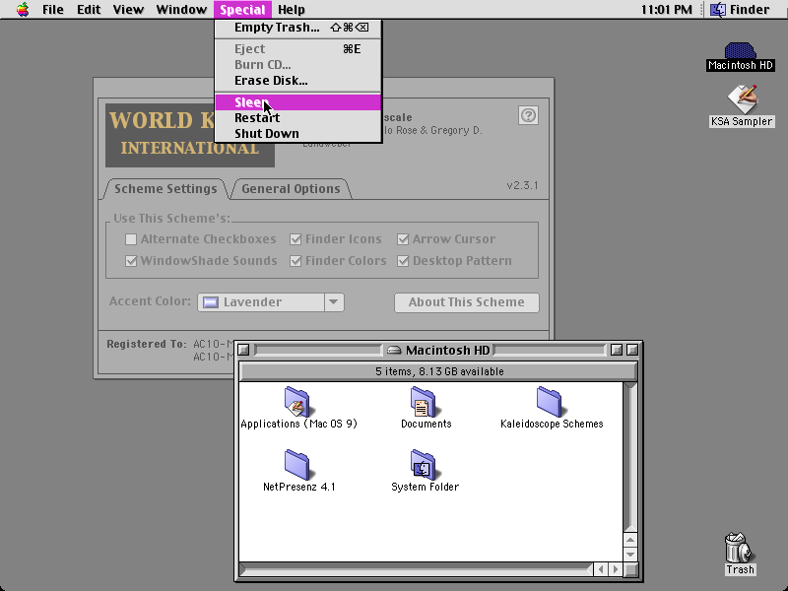
Task: Choose Restart from the Special menu
Action: click(298, 117)
